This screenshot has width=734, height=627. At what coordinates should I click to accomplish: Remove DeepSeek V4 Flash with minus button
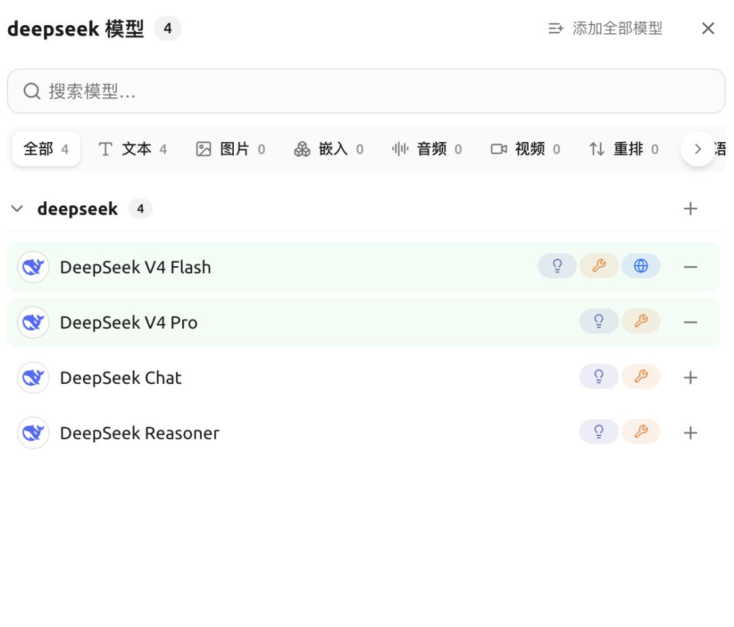[x=691, y=267]
